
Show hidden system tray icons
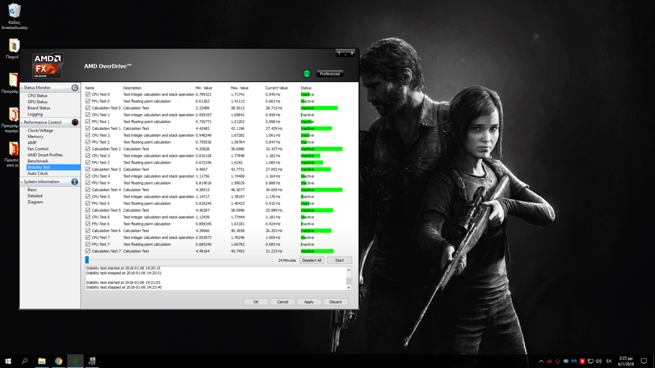click(x=541, y=361)
